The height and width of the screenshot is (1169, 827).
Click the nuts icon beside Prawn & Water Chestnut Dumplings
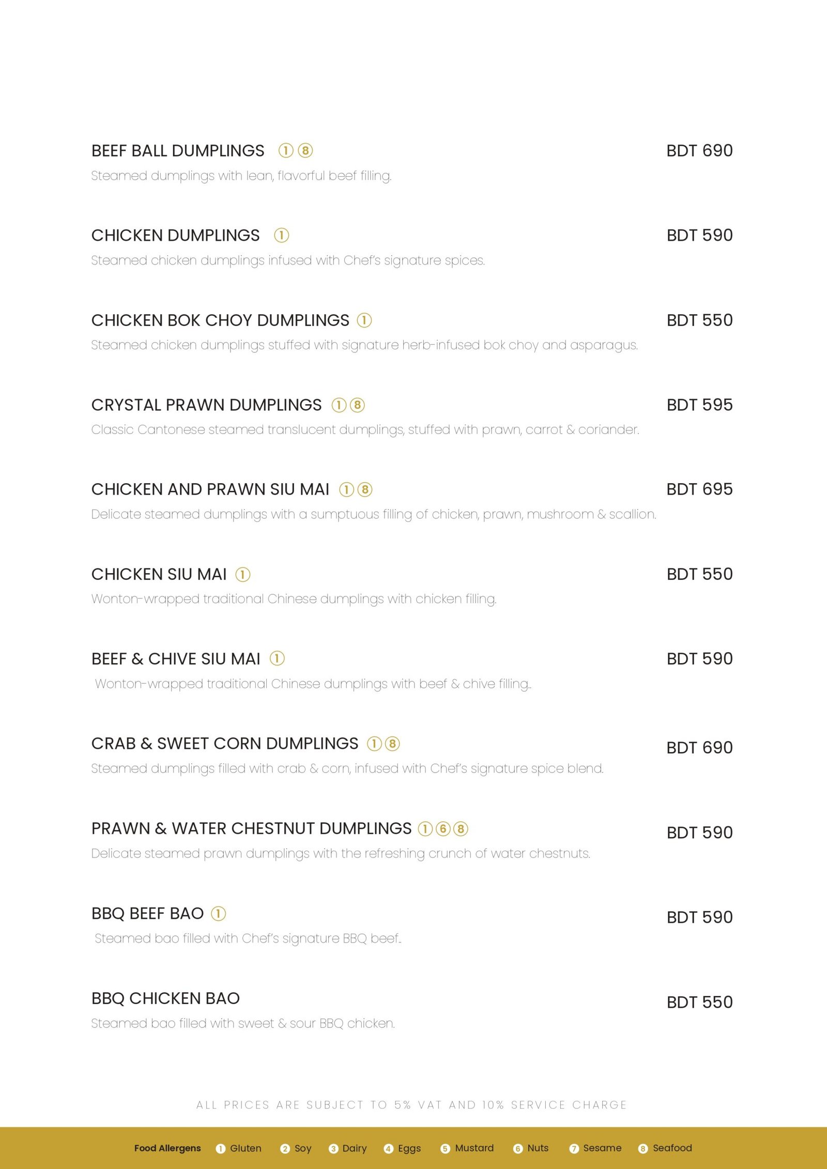tap(443, 829)
